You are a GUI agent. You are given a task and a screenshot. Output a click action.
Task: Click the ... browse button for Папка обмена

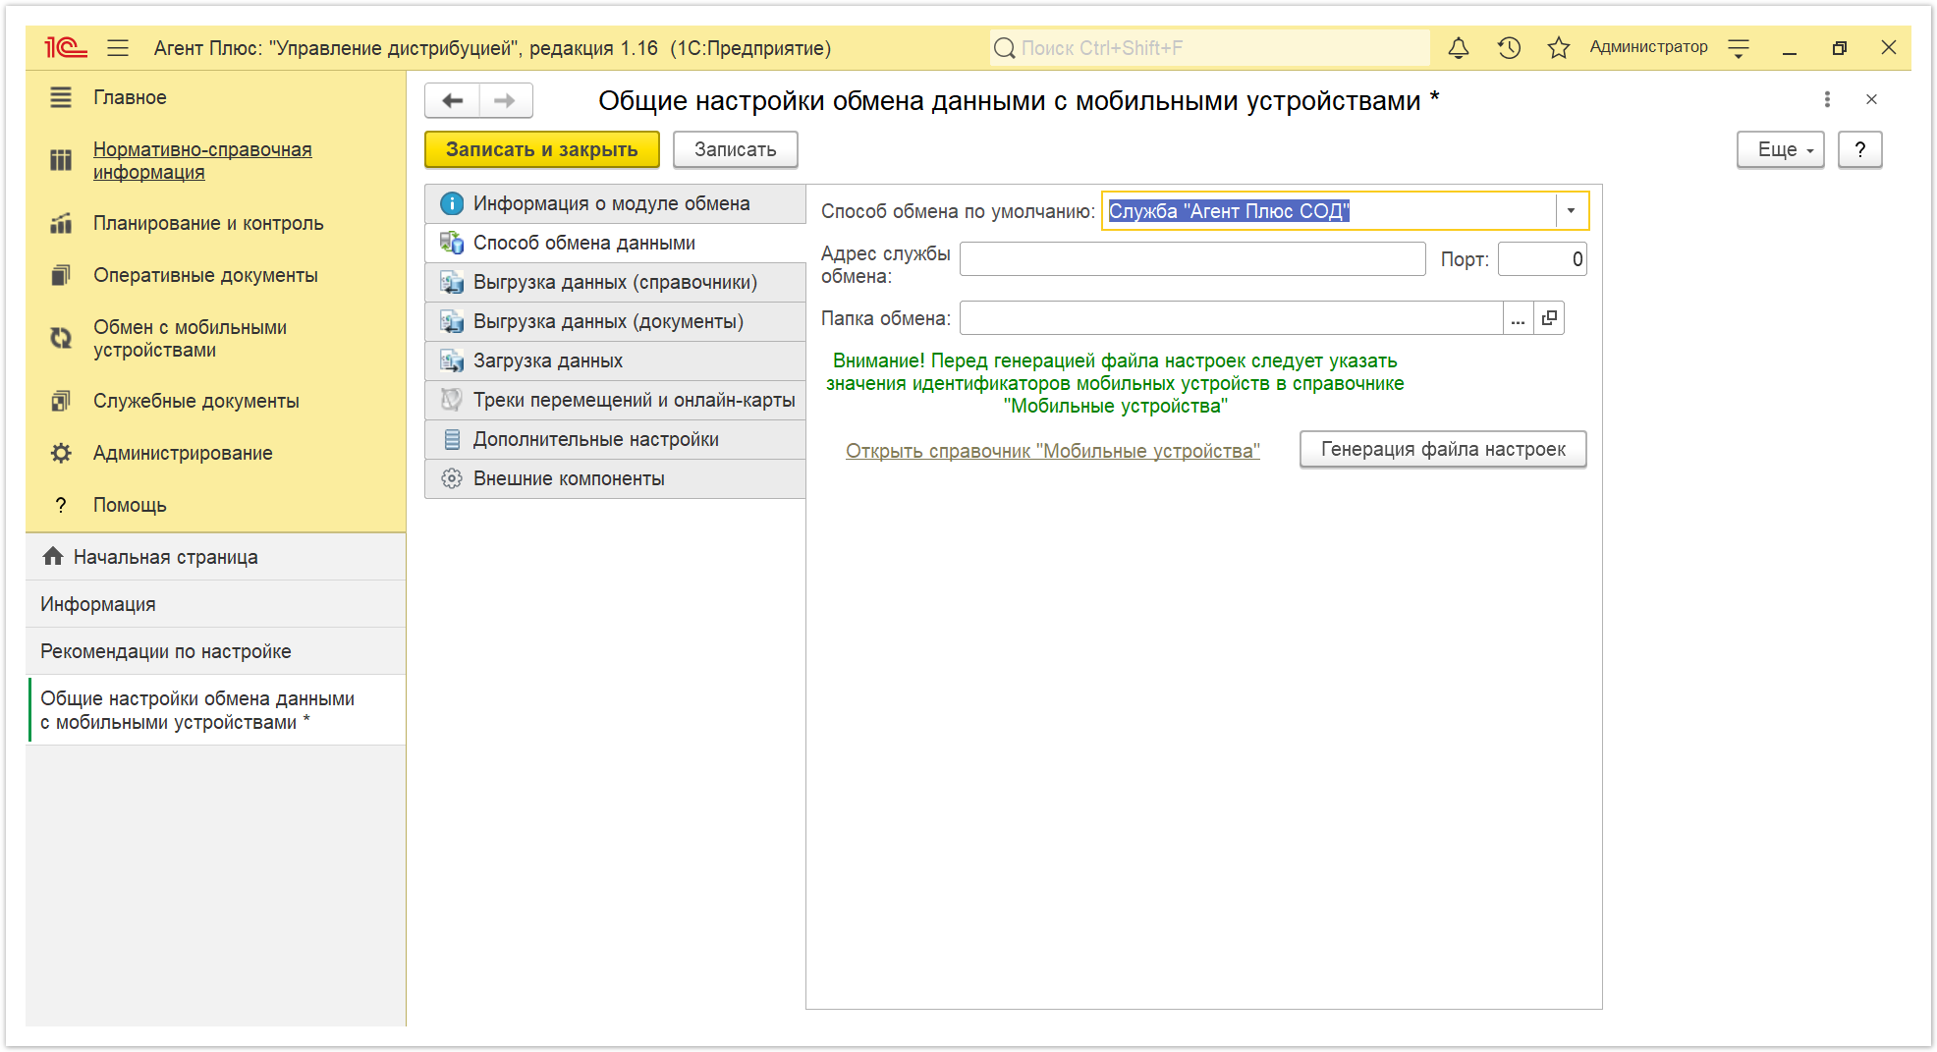pyautogui.click(x=1518, y=318)
